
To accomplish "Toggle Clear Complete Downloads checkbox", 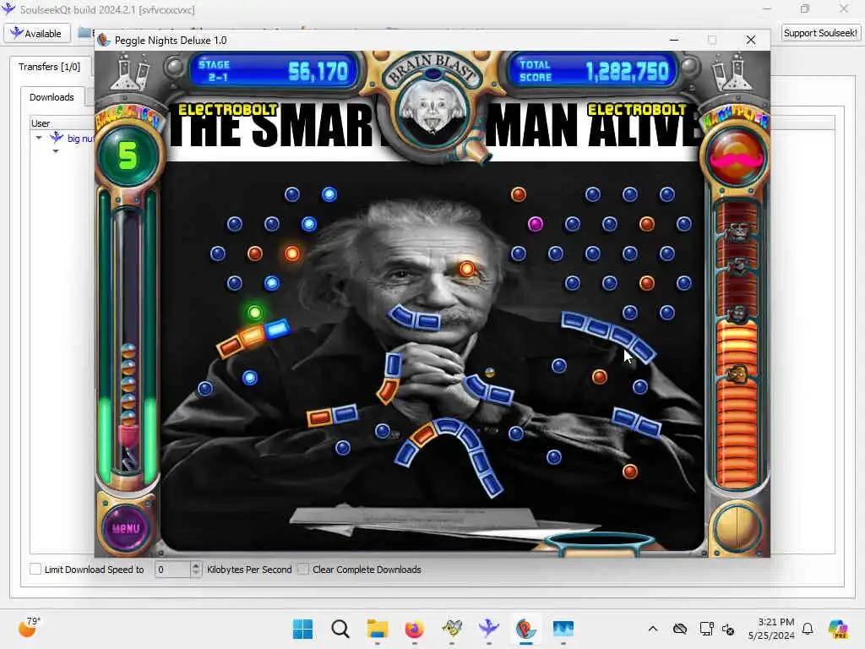I will [303, 569].
